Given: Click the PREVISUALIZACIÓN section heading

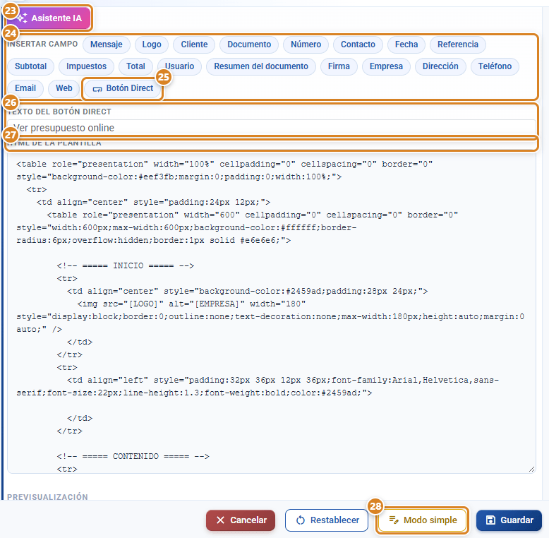Looking at the screenshot, I should pos(47,496).
